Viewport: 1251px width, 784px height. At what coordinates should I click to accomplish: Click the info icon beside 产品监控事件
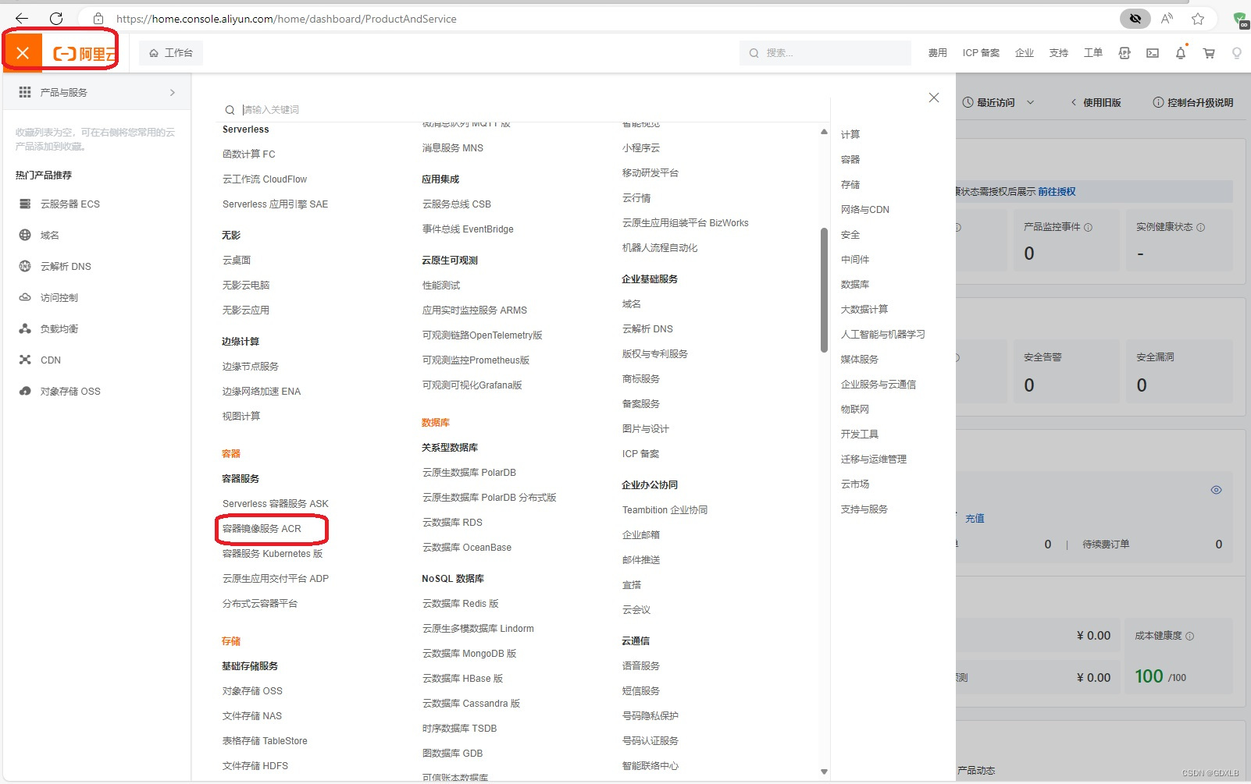click(1088, 227)
